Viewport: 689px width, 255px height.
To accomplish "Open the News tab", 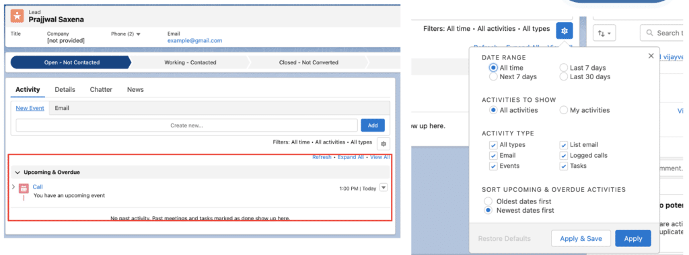I will coord(135,89).
